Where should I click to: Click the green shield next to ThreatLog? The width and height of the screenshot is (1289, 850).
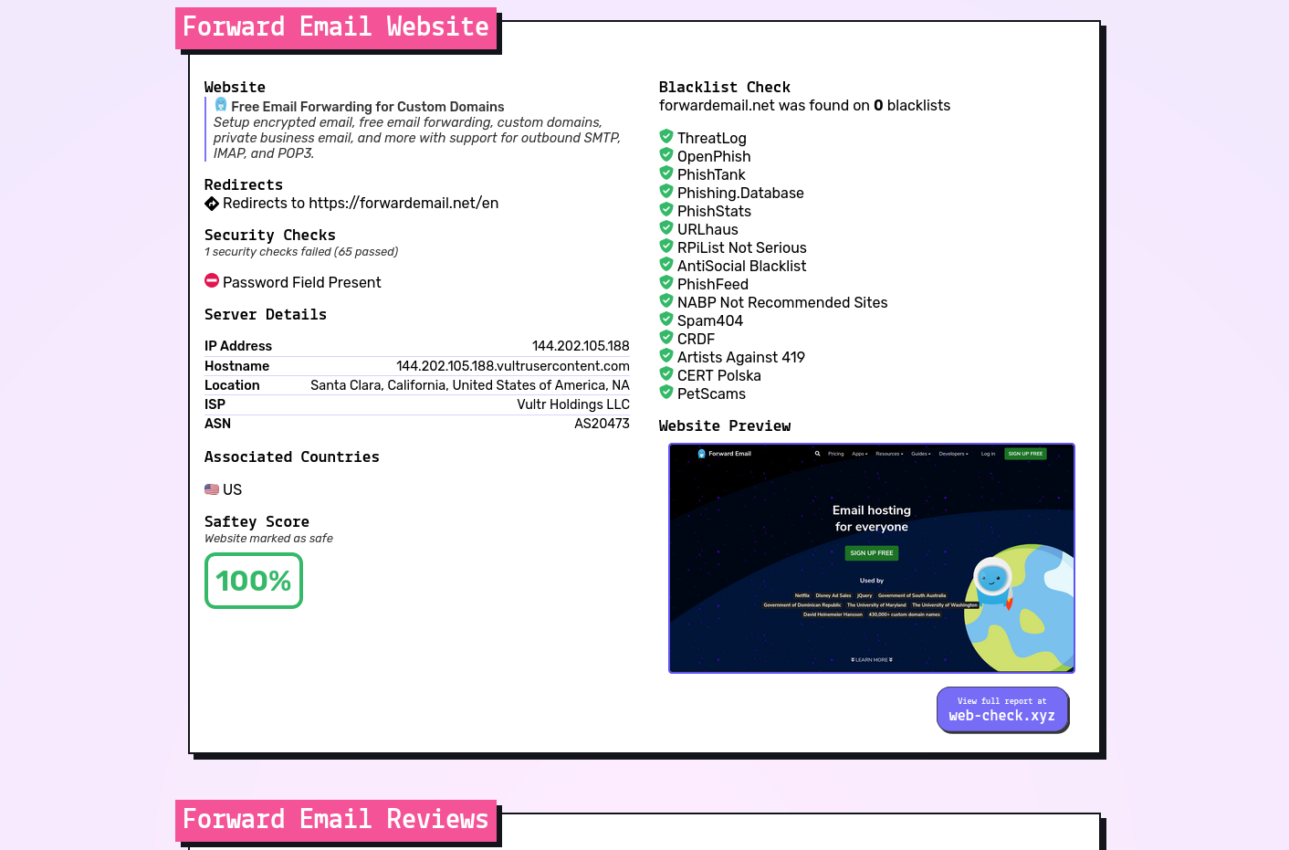point(666,136)
